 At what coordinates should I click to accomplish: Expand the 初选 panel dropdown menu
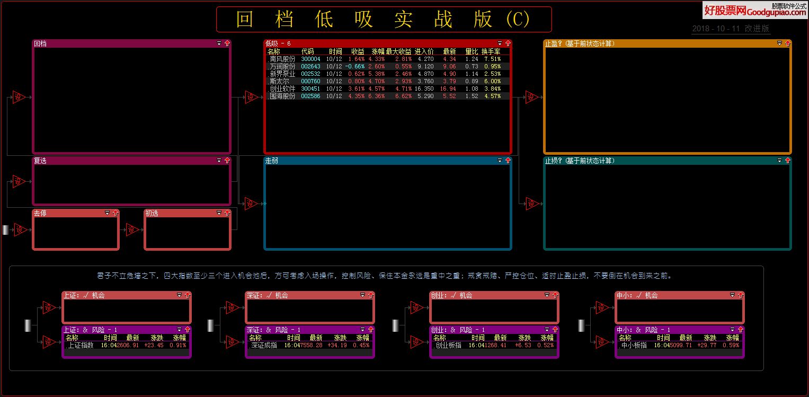tap(219, 213)
